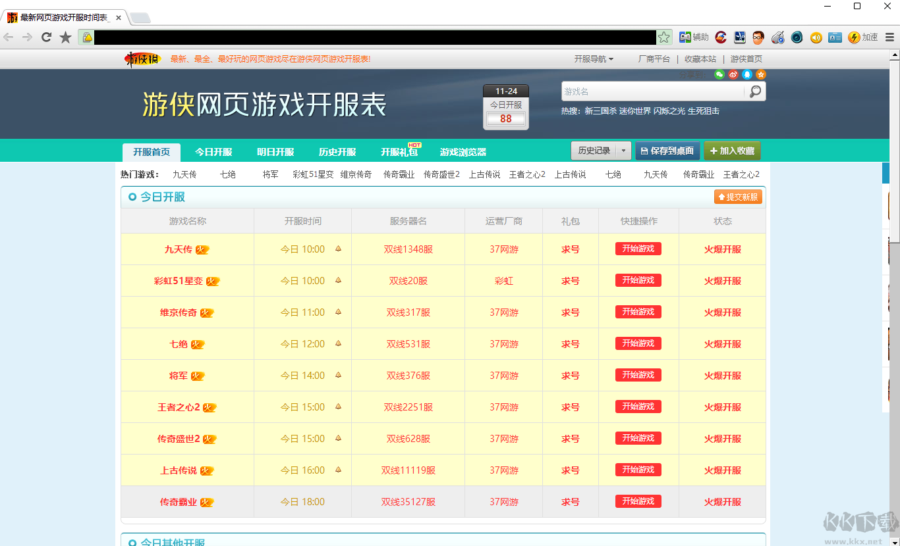Click 保存到桌面 button

click(667, 150)
